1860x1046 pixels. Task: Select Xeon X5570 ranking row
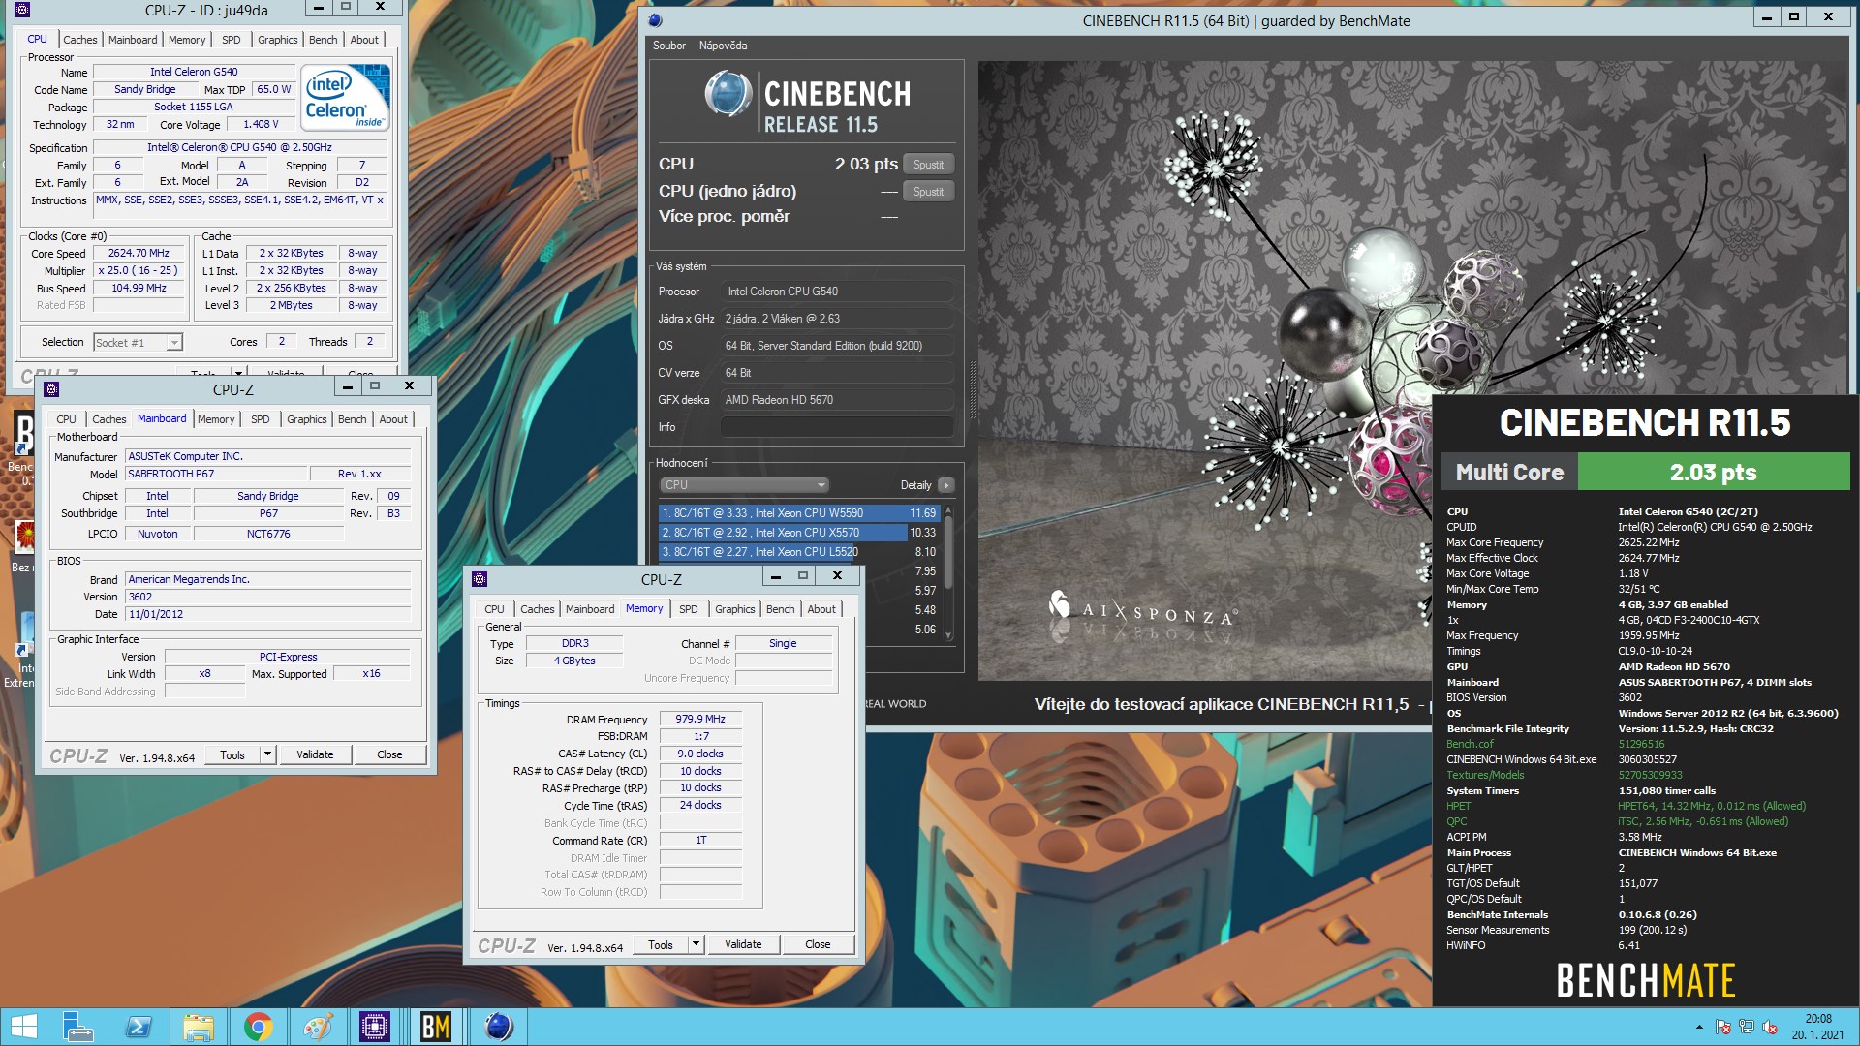click(799, 533)
